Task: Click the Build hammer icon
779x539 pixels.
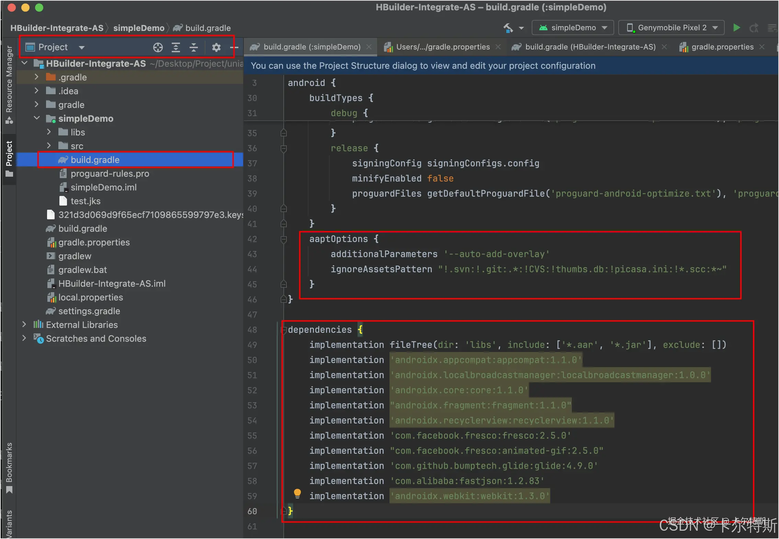Action: pyautogui.click(x=508, y=28)
